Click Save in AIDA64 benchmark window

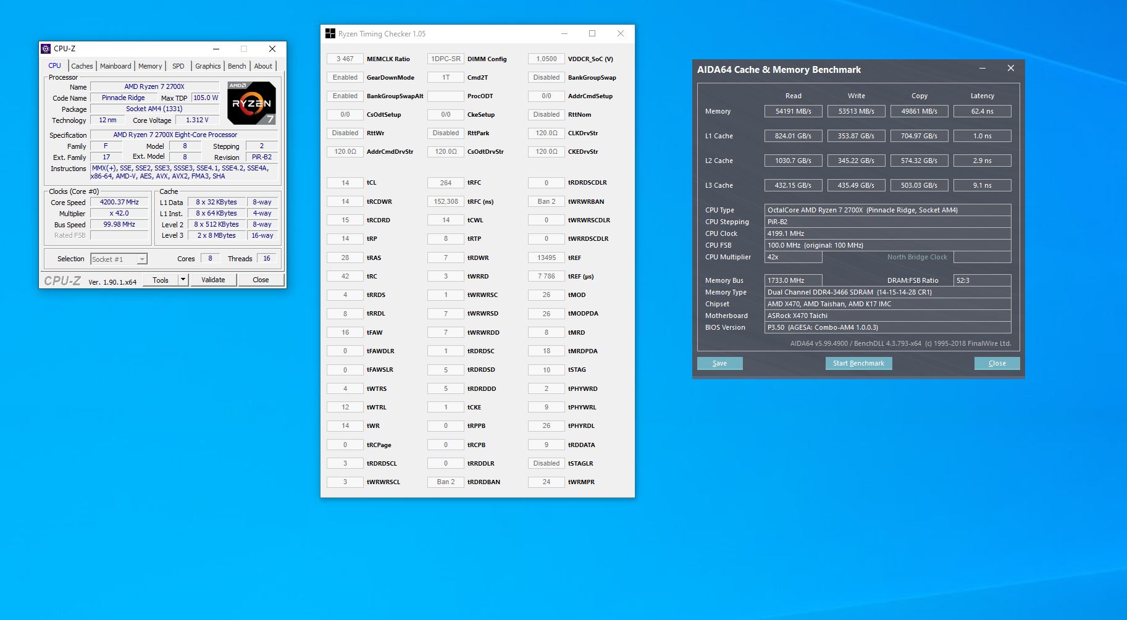(x=719, y=363)
